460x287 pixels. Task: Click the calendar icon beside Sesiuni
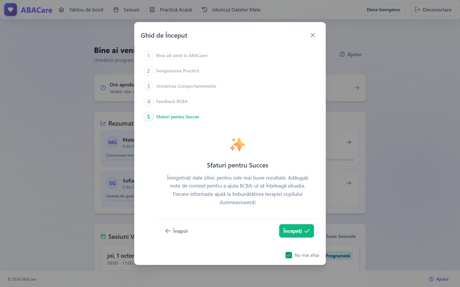tap(116, 10)
